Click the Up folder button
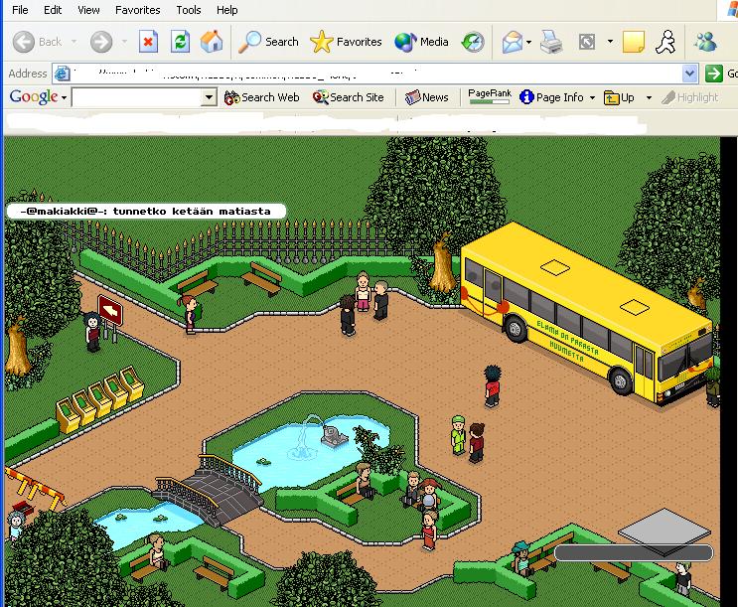The image size is (738, 607). [x=619, y=97]
